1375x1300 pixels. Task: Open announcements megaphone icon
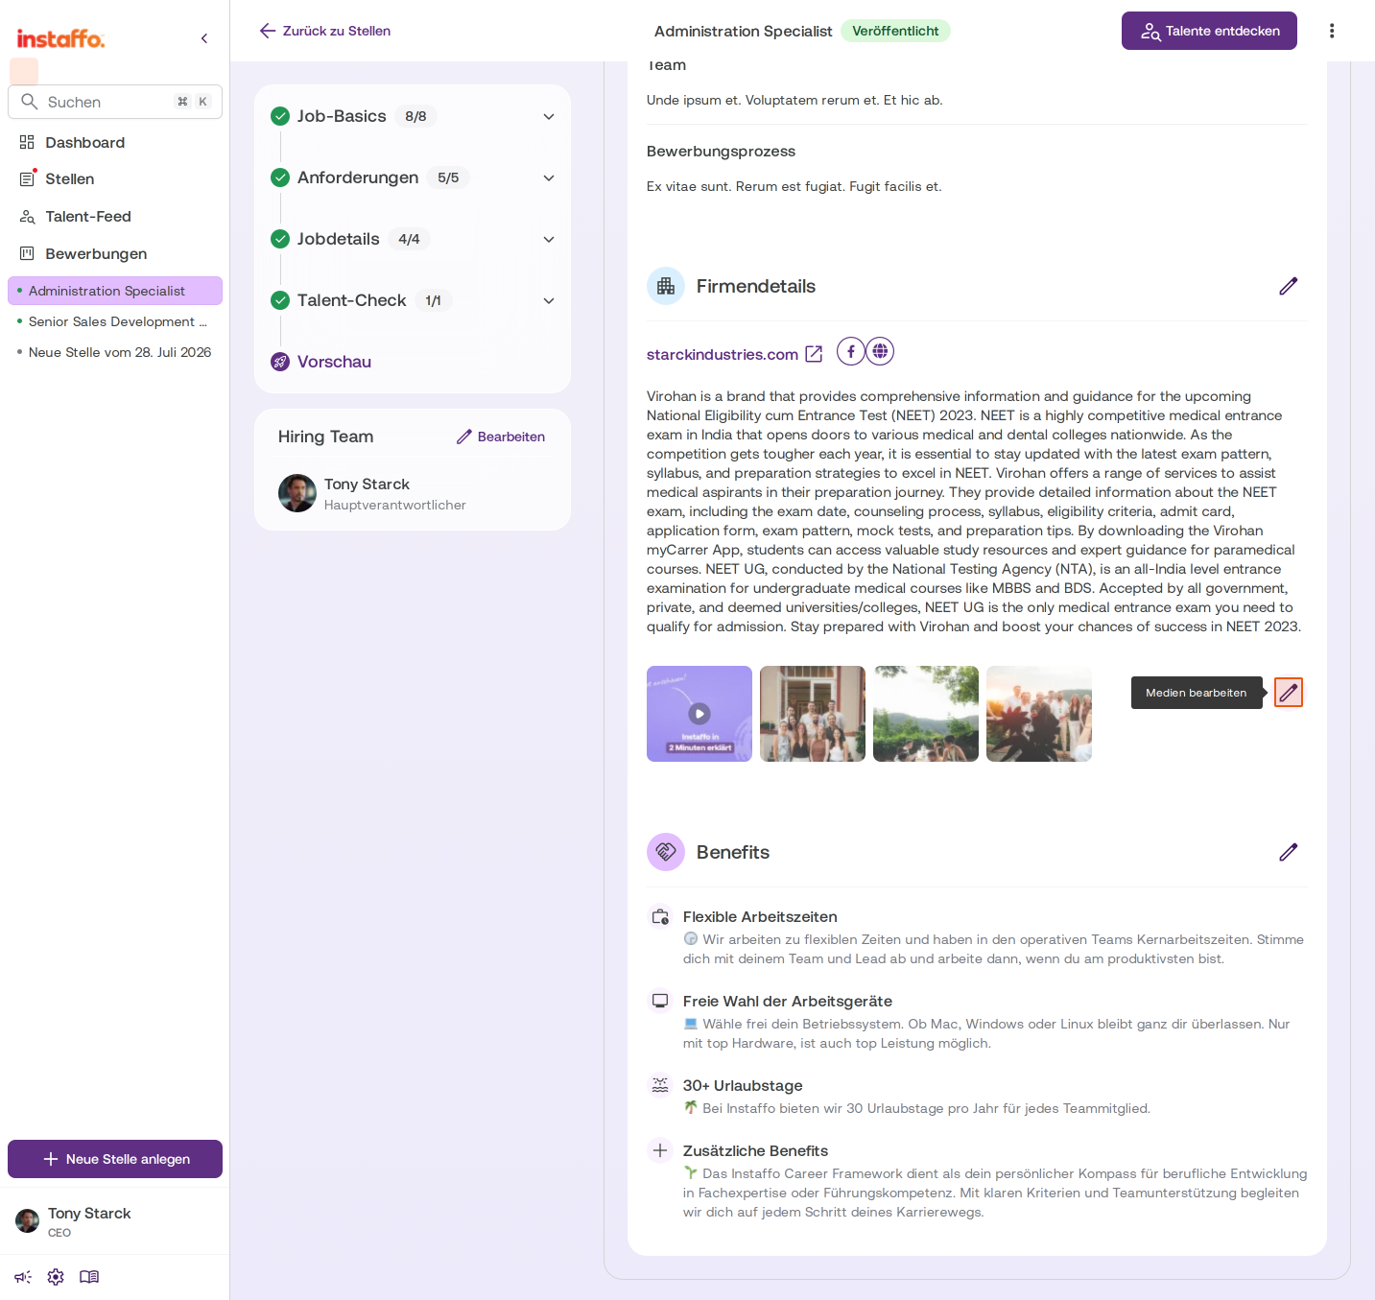(23, 1277)
